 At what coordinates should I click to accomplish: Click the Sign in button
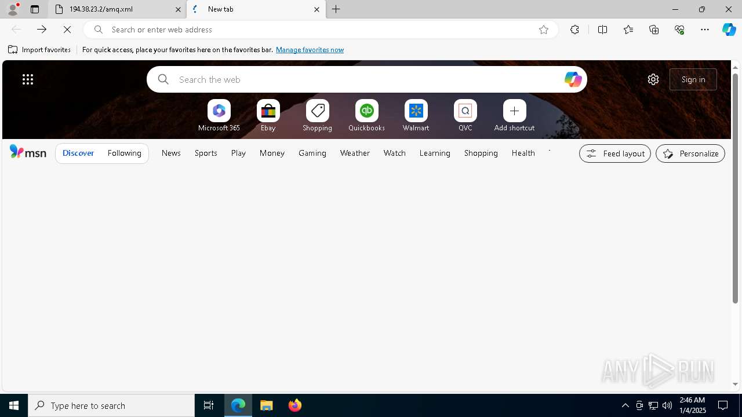693,79
